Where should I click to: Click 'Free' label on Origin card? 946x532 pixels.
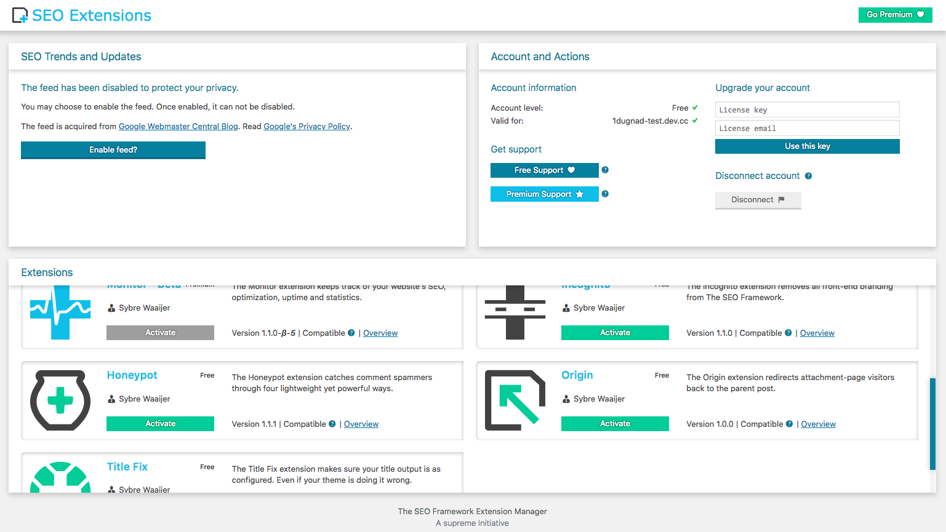pos(662,375)
